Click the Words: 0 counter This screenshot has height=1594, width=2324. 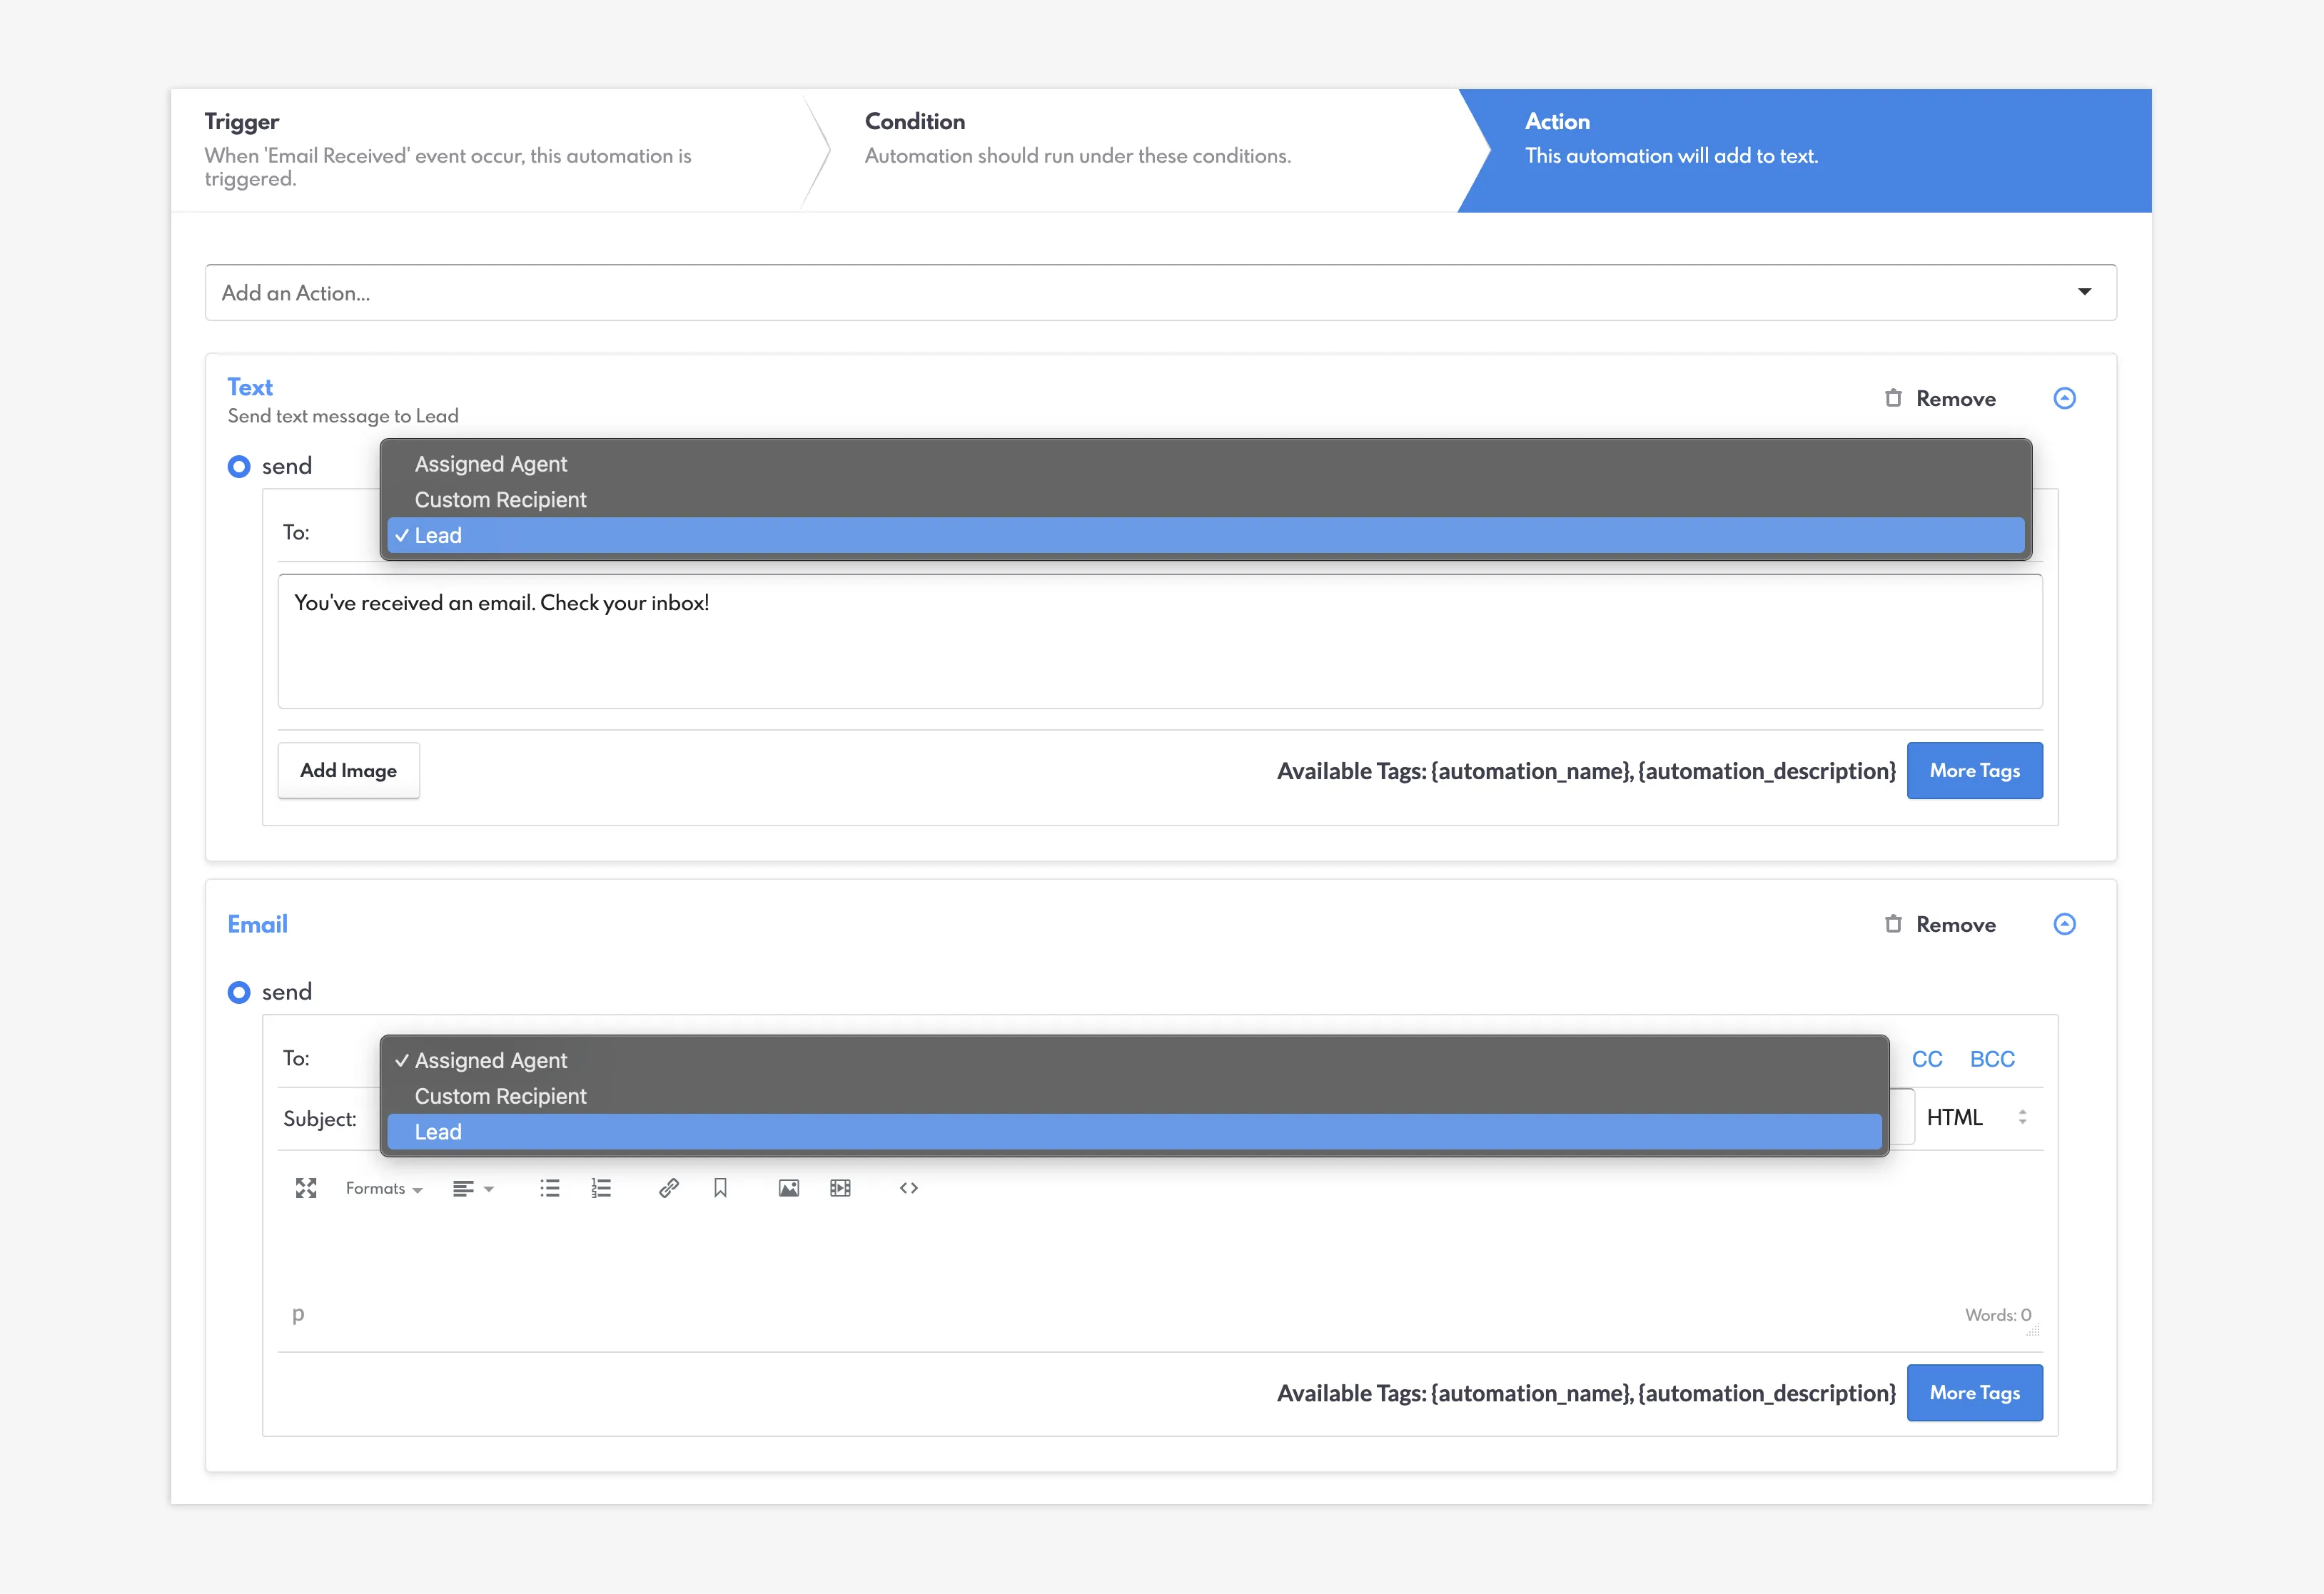tap(1997, 1314)
